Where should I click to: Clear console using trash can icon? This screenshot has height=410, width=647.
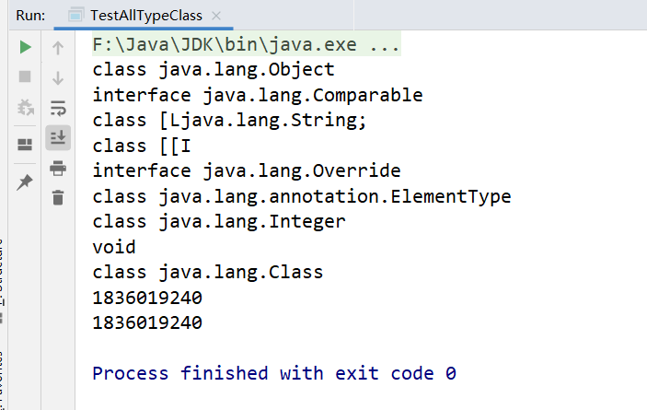(x=58, y=197)
